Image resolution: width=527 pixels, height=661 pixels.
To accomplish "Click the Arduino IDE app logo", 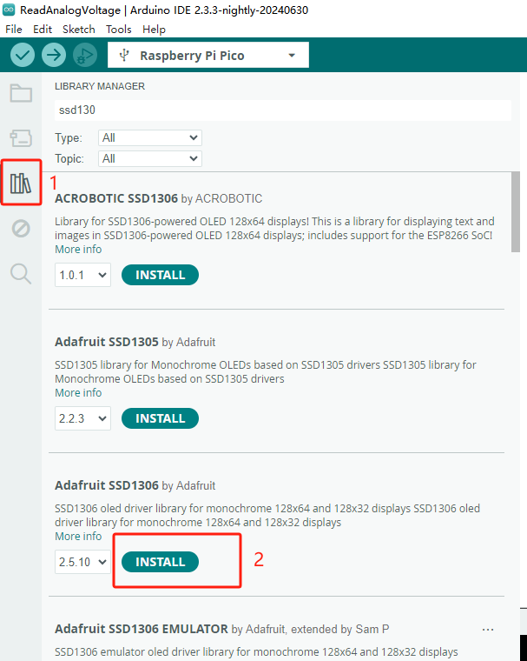I will [9, 10].
